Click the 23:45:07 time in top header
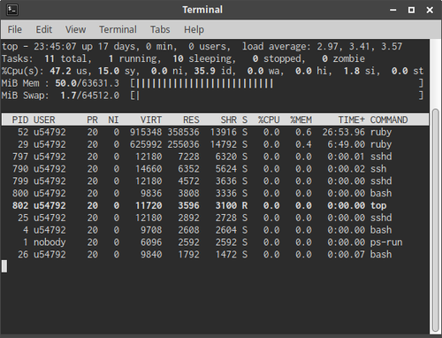 point(55,46)
